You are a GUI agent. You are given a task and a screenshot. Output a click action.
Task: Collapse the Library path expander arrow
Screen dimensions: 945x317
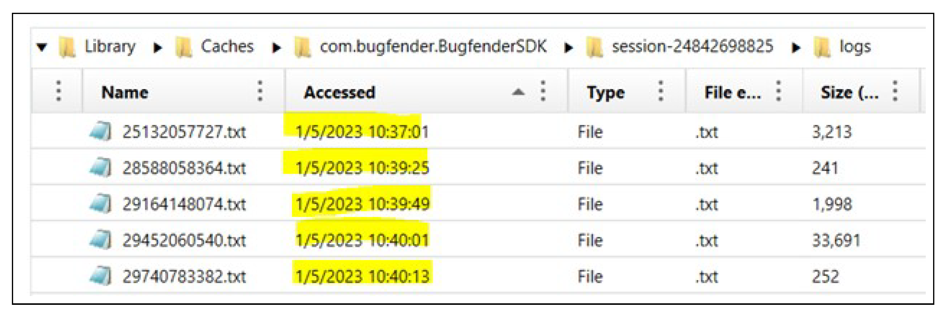point(42,47)
